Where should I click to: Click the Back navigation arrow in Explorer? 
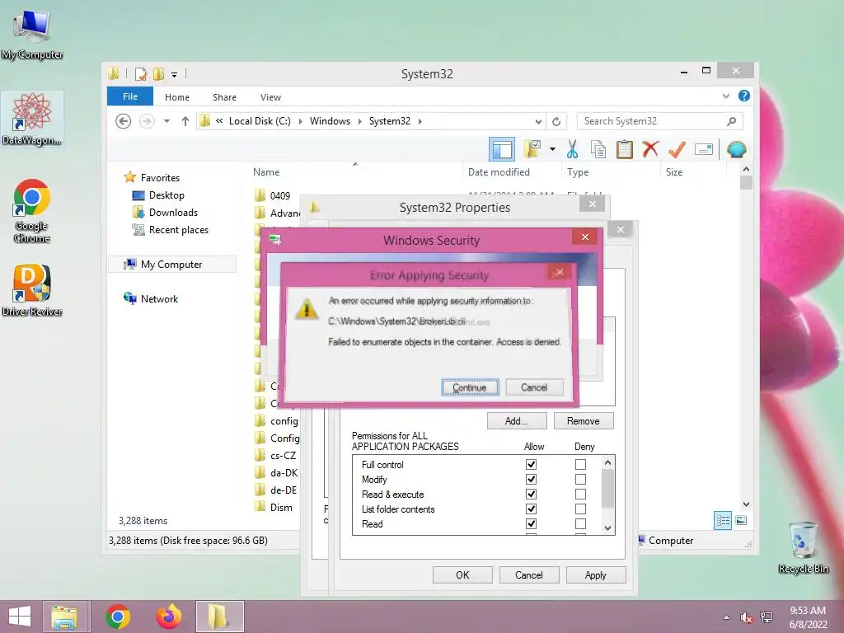click(124, 121)
